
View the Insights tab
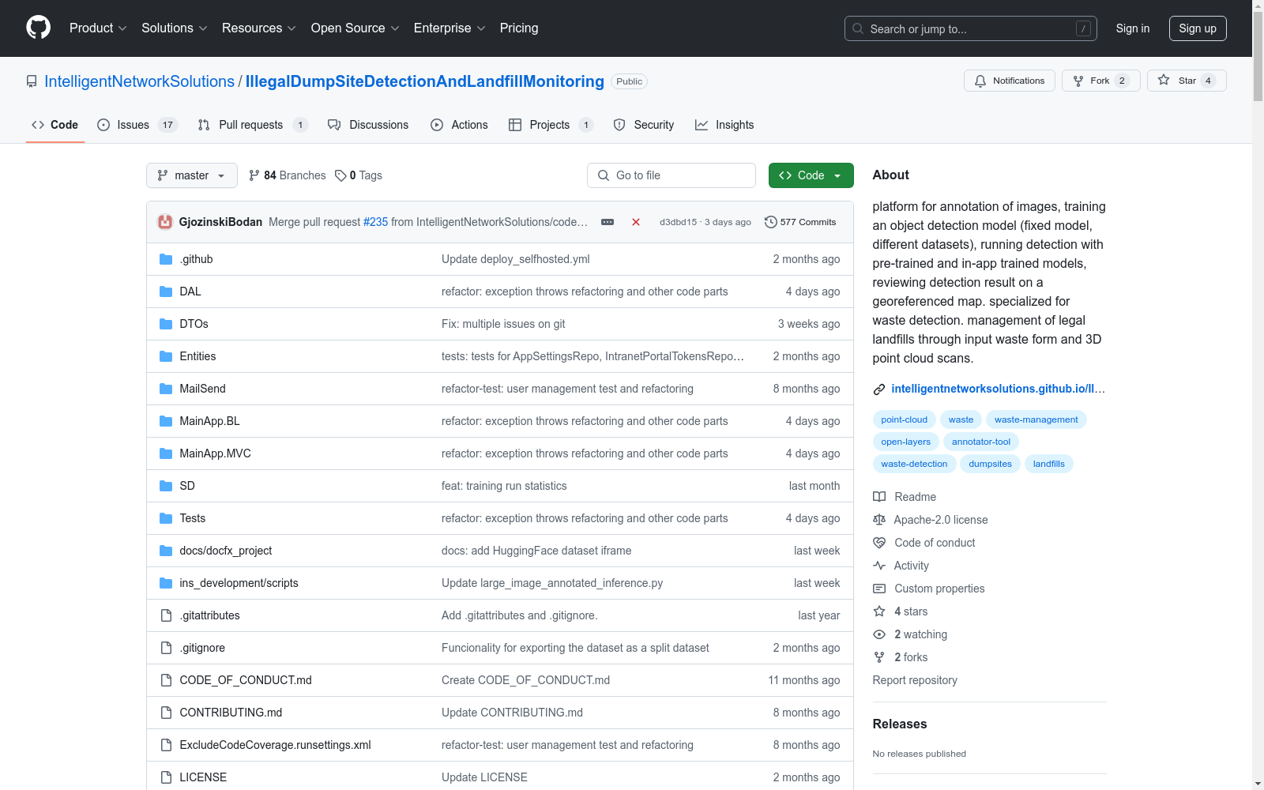coord(724,125)
